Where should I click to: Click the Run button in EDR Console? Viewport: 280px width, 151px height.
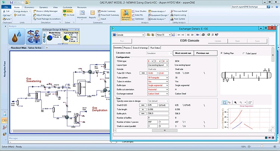[122, 41]
